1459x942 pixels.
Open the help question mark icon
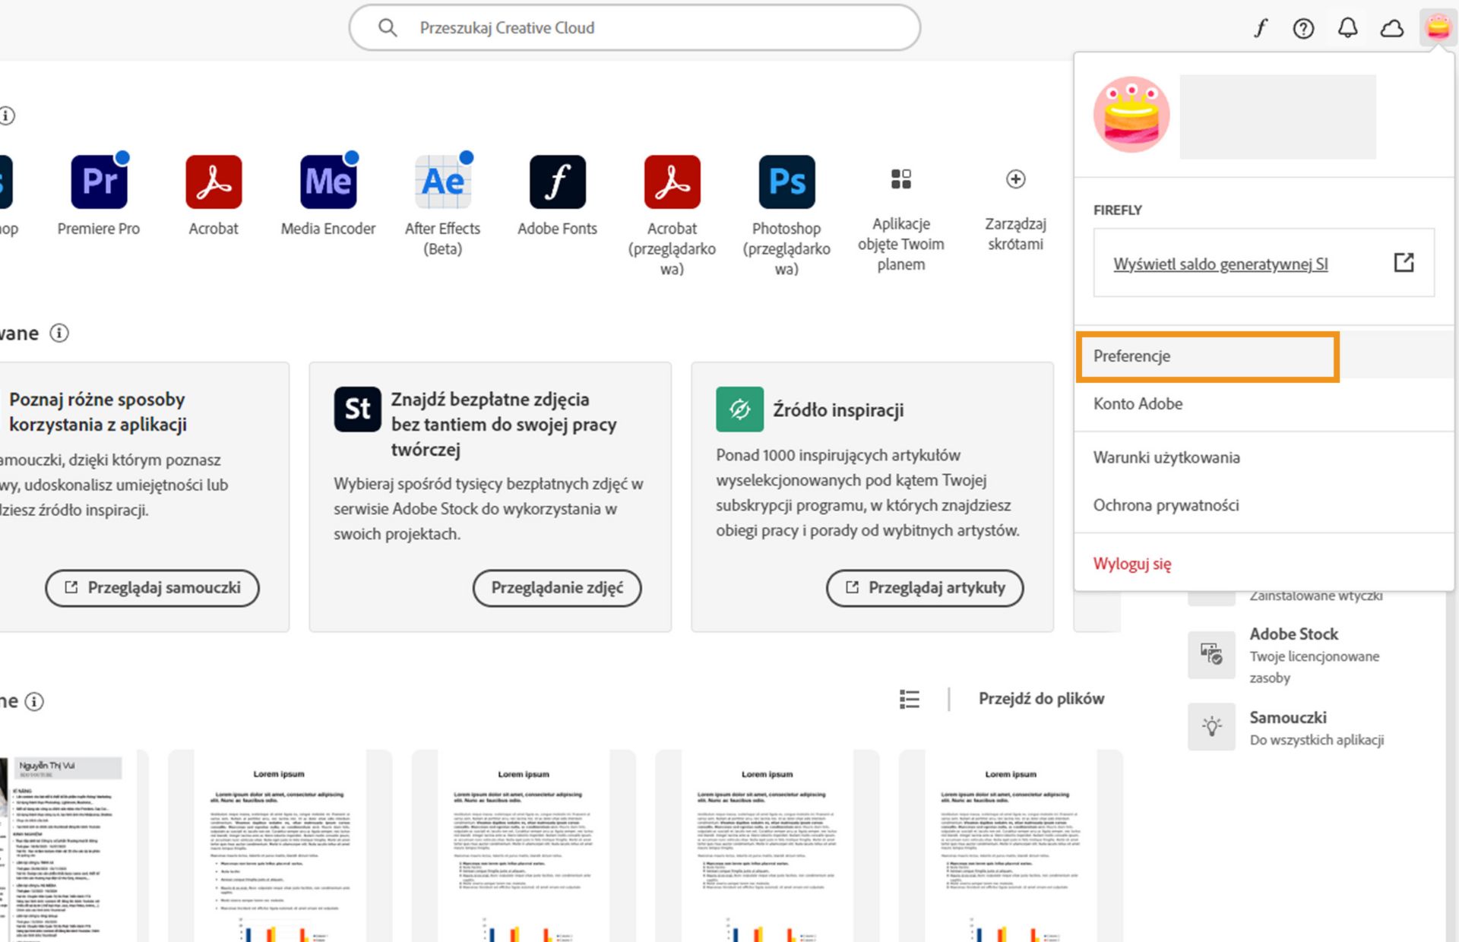[1303, 28]
